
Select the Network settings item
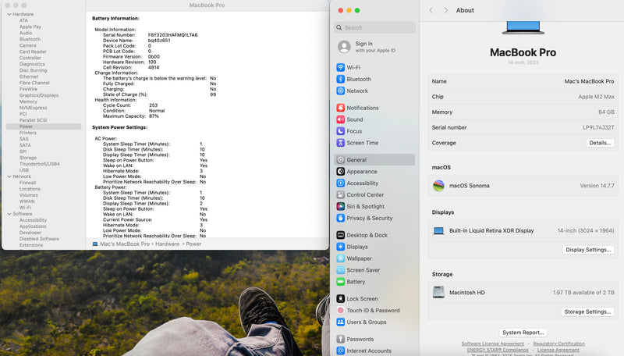[x=374, y=91]
